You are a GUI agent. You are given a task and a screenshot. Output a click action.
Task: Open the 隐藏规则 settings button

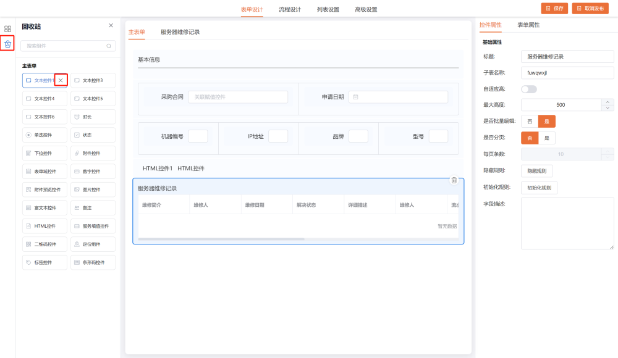coord(537,171)
